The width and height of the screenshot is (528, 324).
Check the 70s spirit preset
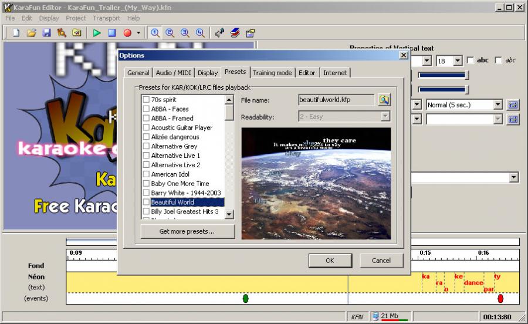click(146, 100)
